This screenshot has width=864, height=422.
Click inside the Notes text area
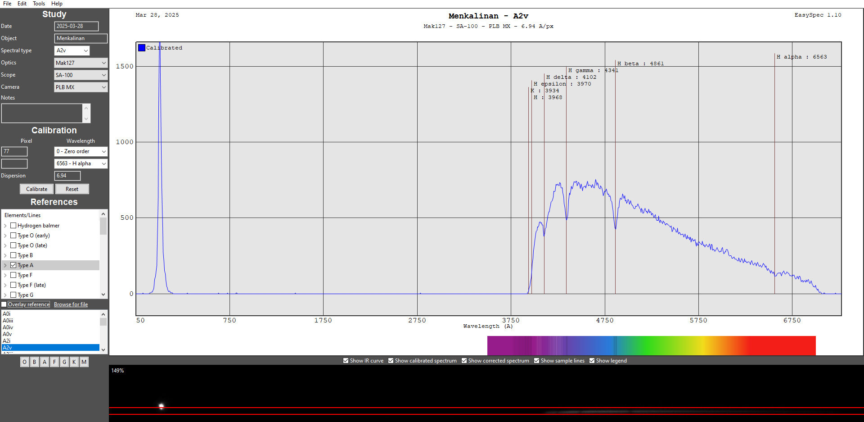(42, 113)
